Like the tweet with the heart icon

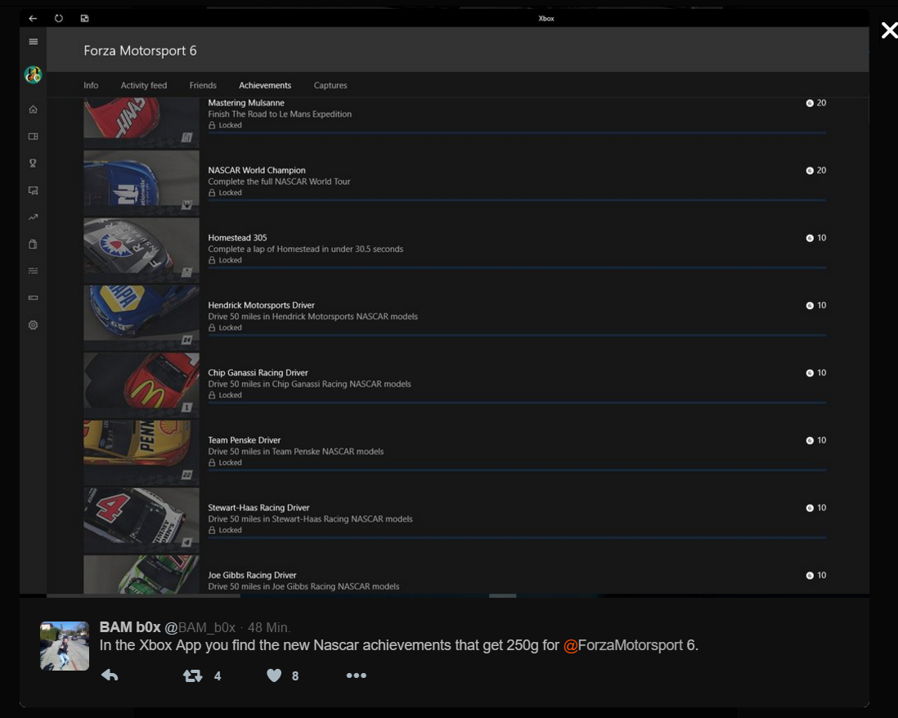click(x=274, y=675)
